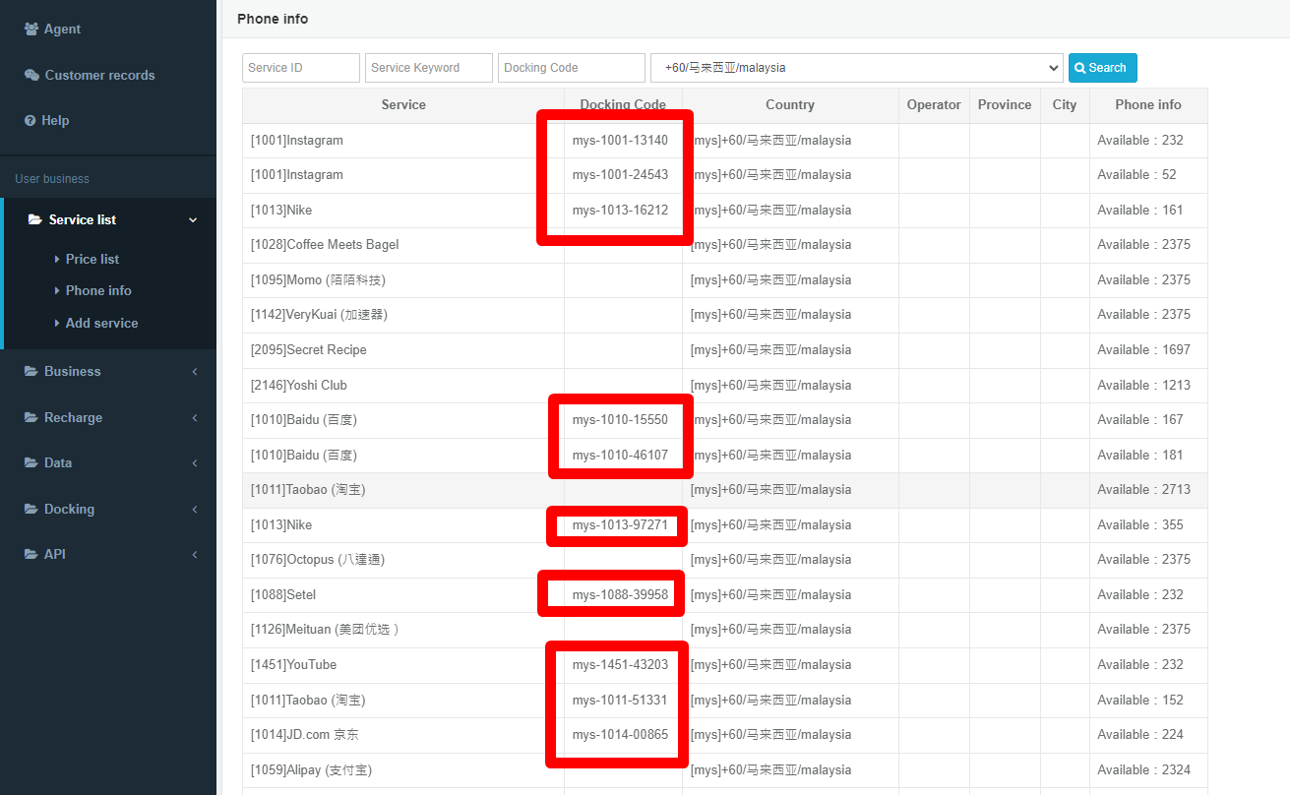Focus the Service ID input field

click(301, 68)
